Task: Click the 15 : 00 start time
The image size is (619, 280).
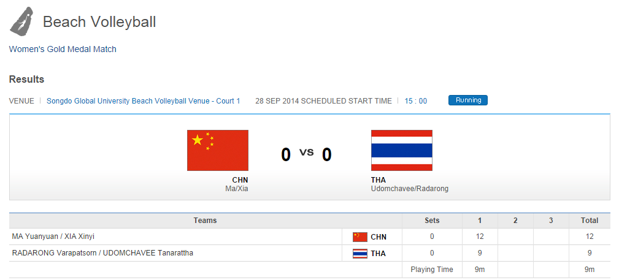Action: [415, 101]
